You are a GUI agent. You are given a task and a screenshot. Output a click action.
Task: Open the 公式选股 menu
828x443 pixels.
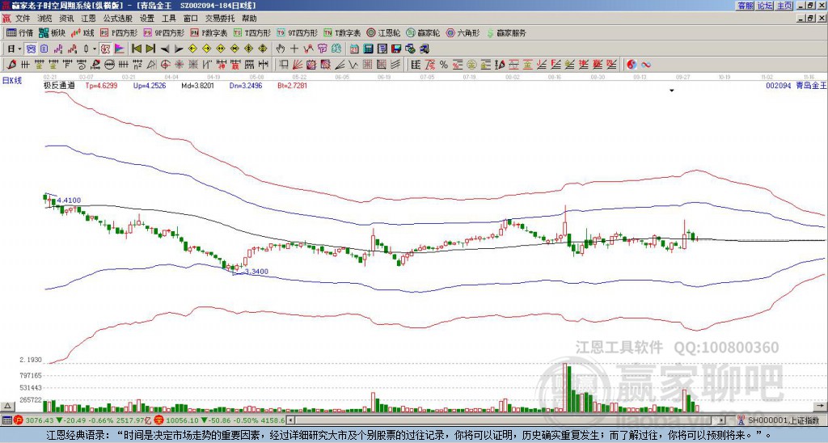(x=118, y=19)
